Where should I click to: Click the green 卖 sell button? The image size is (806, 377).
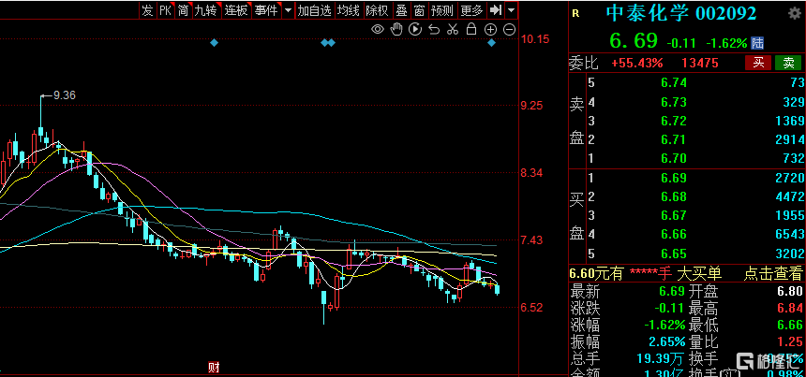(x=788, y=63)
